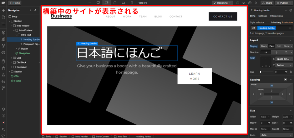Set flex direction to horizontal arrow
The image size is (294, 138).
tap(266, 52)
